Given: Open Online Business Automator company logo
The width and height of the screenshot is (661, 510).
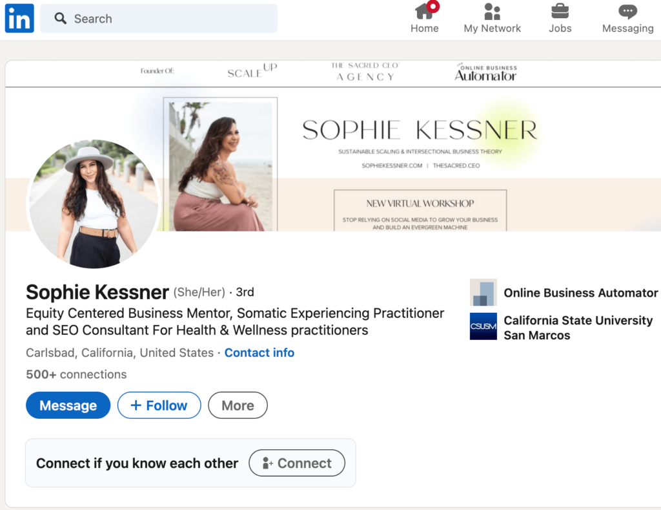Looking at the screenshot, I should (483, 292).
